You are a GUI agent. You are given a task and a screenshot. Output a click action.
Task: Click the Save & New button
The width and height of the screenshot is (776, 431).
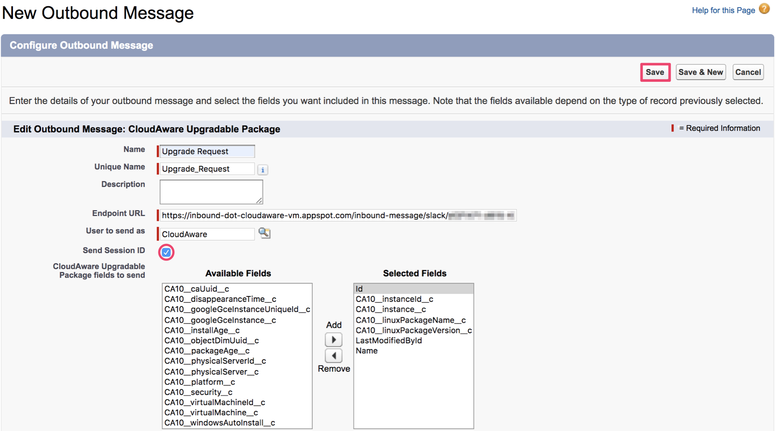coord(700,72)
